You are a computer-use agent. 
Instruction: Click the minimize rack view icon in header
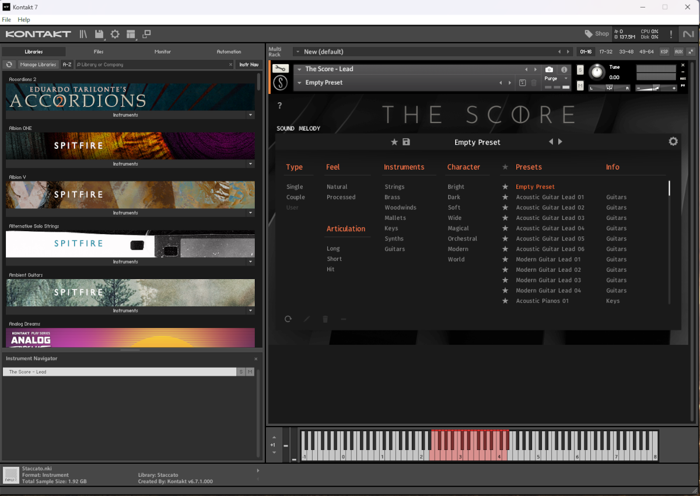[x=146, y=34]
